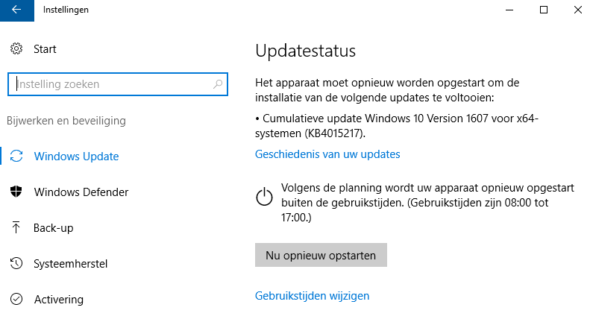Screen dimensions: 593x322
Task: Click the Gebruikstijden wijzigen link
Action: point(312,296)
